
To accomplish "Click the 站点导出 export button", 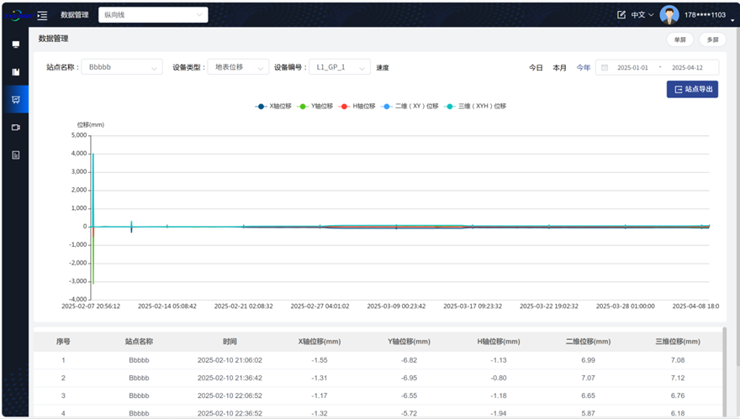I will pyautogui.click(x=692, y=89).
